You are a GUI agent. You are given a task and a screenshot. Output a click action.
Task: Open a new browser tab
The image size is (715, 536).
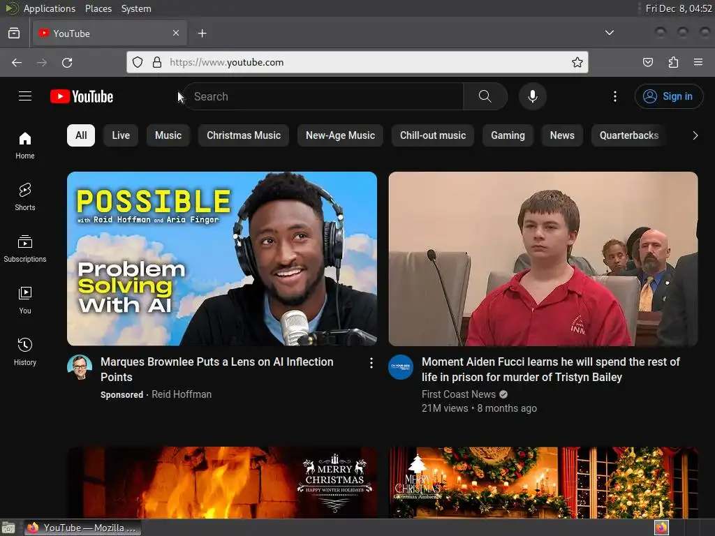[x=202, y=33]
